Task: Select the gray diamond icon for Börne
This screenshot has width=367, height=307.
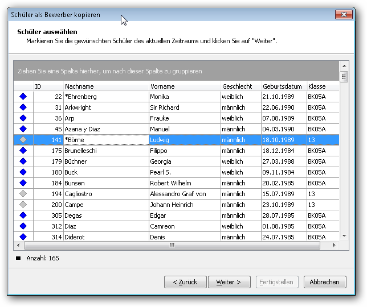Action: pos(23,140)
